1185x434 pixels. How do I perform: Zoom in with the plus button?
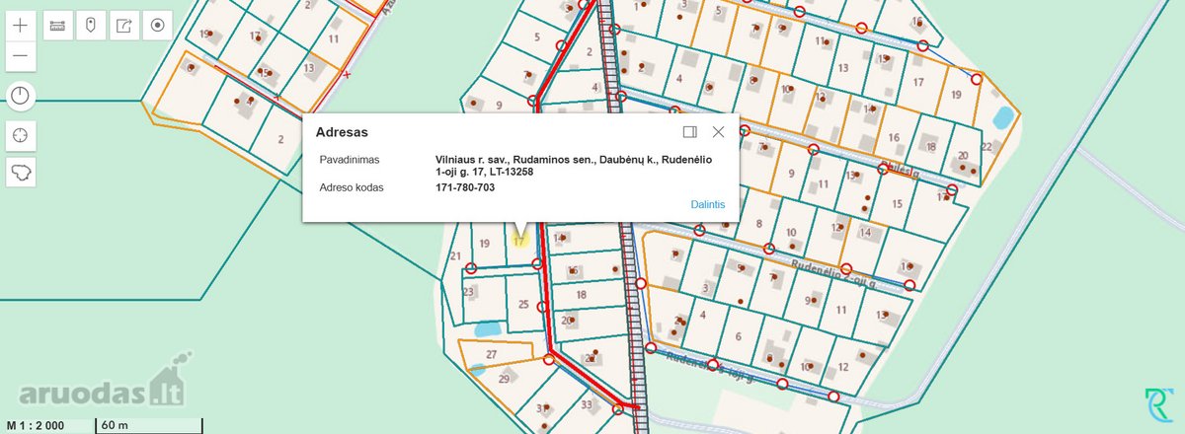[22, 26]
